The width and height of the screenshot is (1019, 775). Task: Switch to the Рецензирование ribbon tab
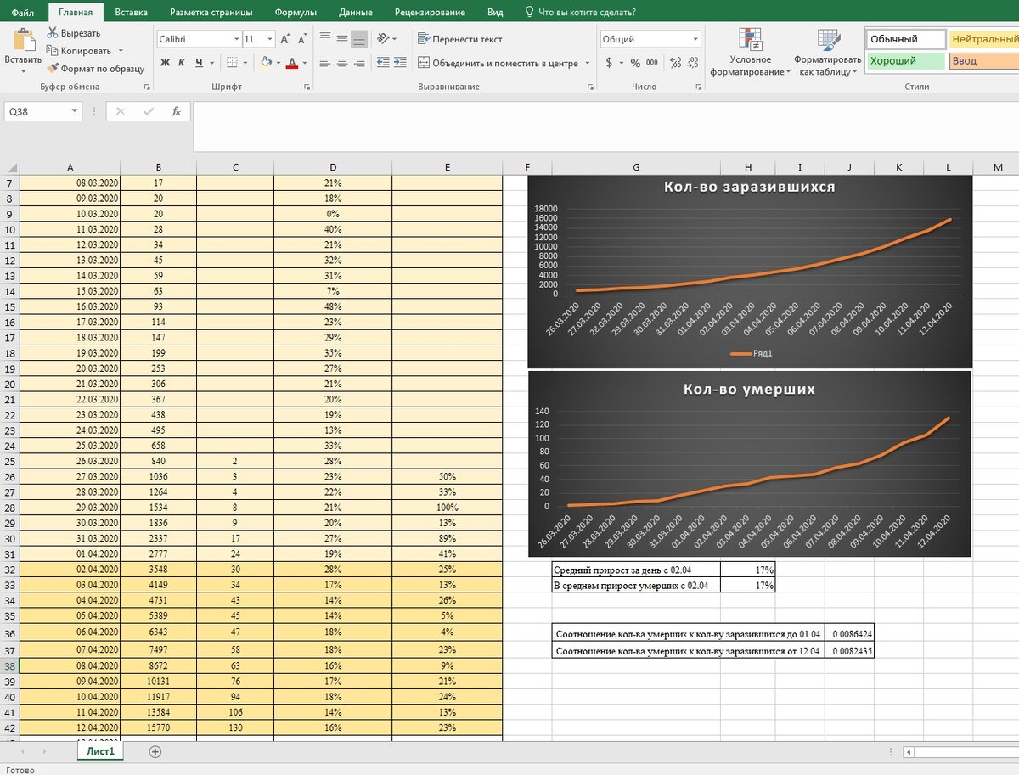430,12
